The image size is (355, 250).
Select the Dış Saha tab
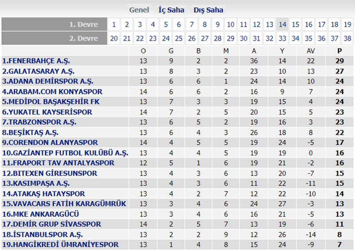[x=208, y=10]
